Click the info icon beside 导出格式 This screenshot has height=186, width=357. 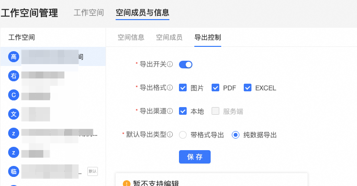point(170,88)
